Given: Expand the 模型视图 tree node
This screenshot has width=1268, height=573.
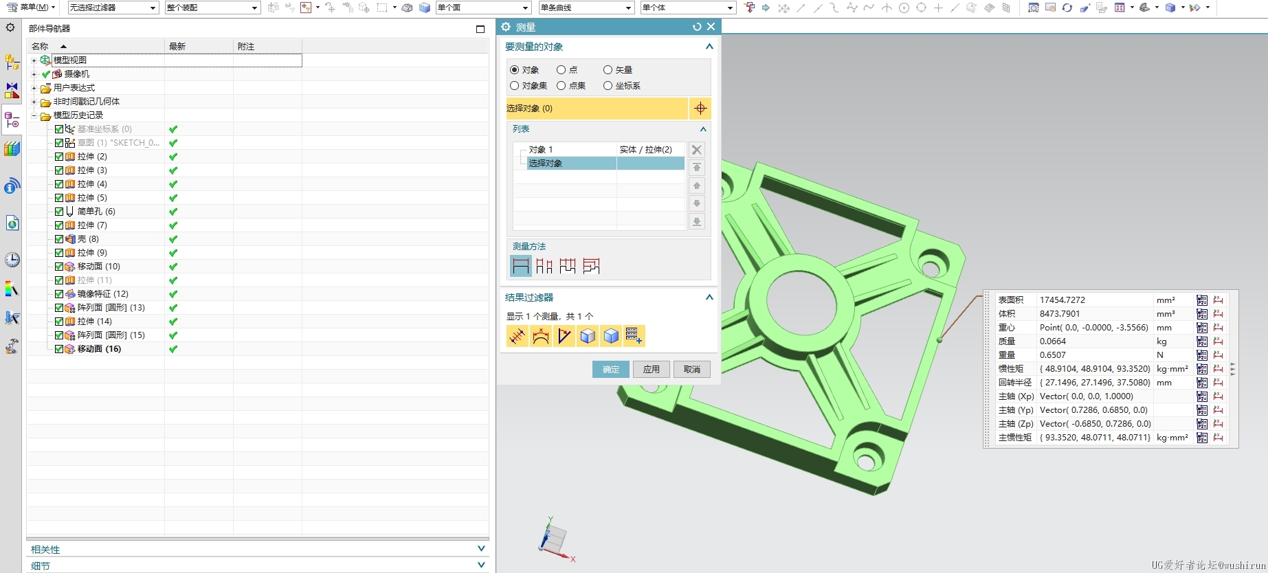Looking at the screenshot, I should (34, 60).
